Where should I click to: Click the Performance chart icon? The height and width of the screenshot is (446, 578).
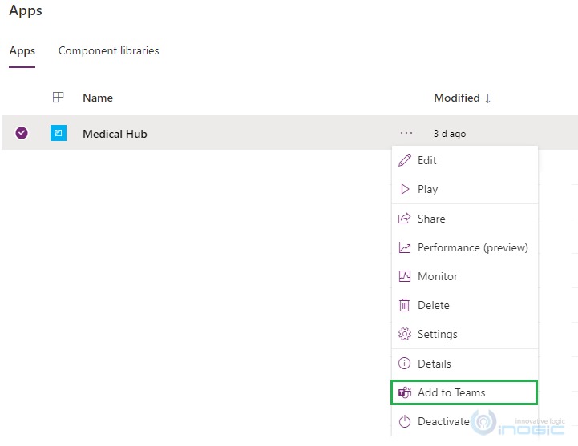pos(404,247)
